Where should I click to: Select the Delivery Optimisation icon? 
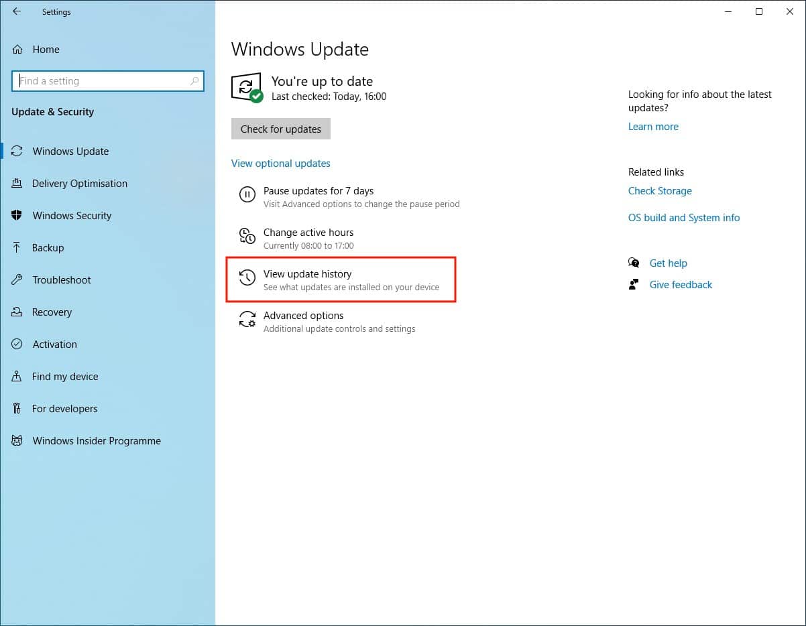tap(17, 183)
